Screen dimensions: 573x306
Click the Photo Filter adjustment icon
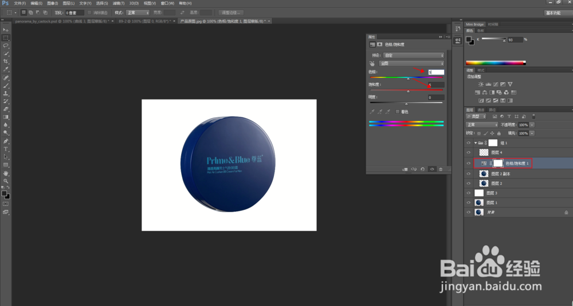point(499,92)
